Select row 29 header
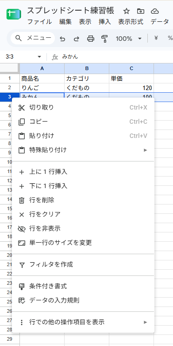This screenshot has height=346, width=173. [x=9, y=339]
